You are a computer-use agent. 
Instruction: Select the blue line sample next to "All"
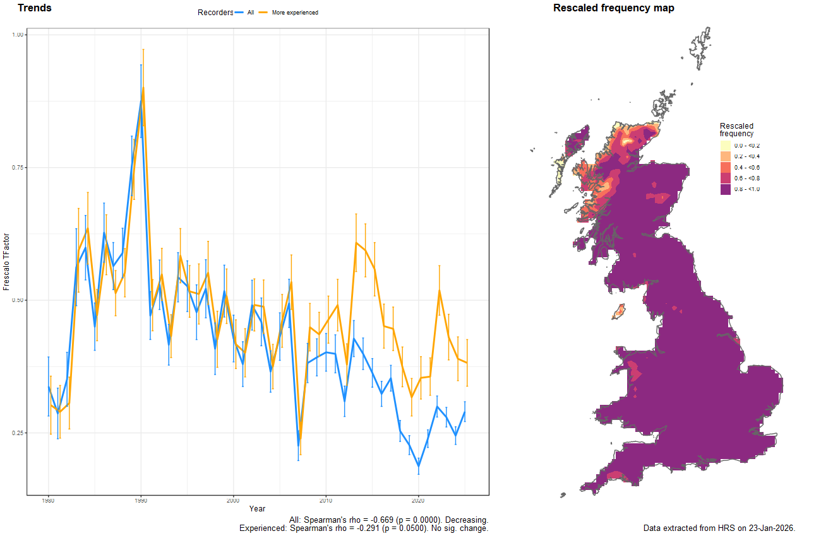pos(239,12)
